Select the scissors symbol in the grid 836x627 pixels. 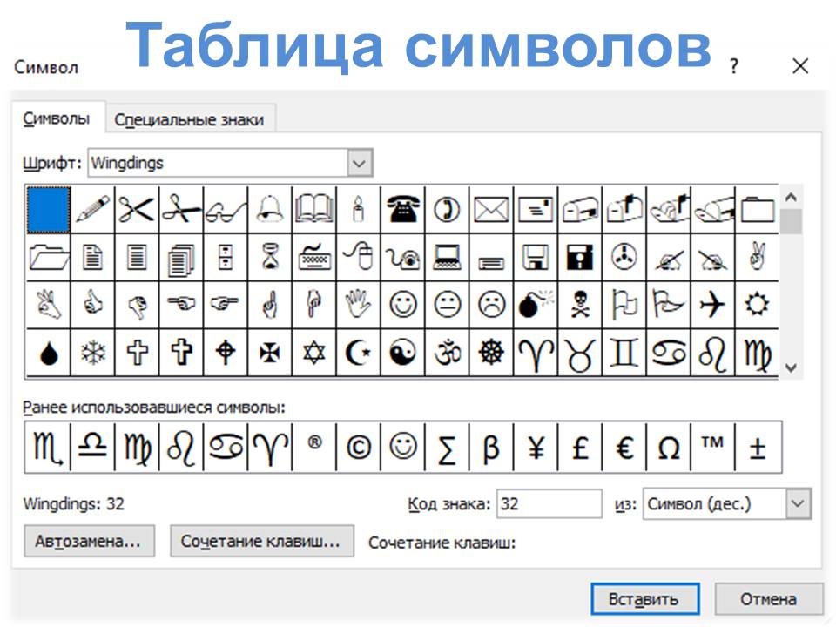(137, 210)
